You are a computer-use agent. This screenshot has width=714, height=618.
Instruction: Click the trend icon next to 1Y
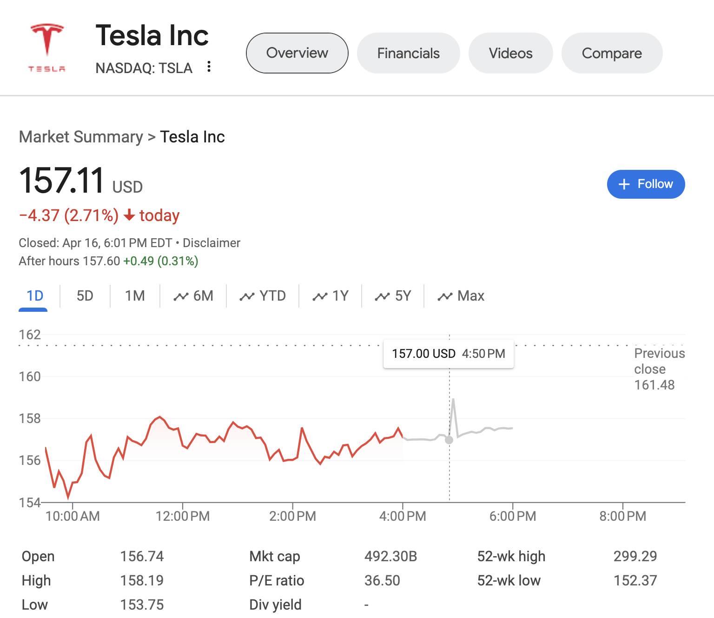[320, 296]
